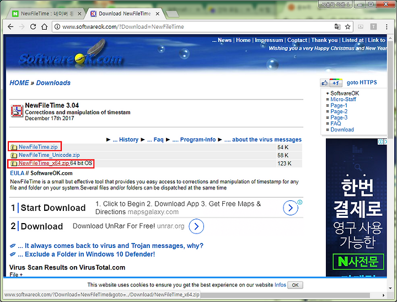Open Impressum in the top menu

[x=269, y=40]
